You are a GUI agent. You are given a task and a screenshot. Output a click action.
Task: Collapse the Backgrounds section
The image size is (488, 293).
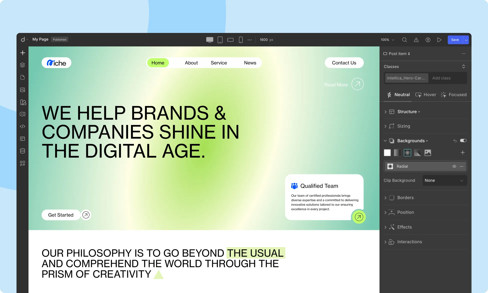coord(385,141)
